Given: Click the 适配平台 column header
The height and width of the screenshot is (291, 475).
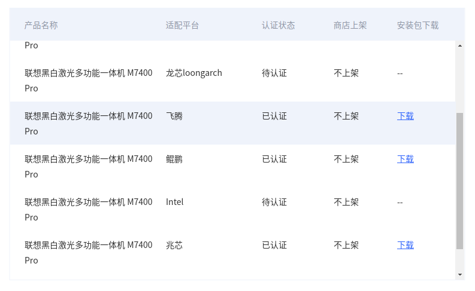Looking at the screenshot, I should tap(182, 25).
